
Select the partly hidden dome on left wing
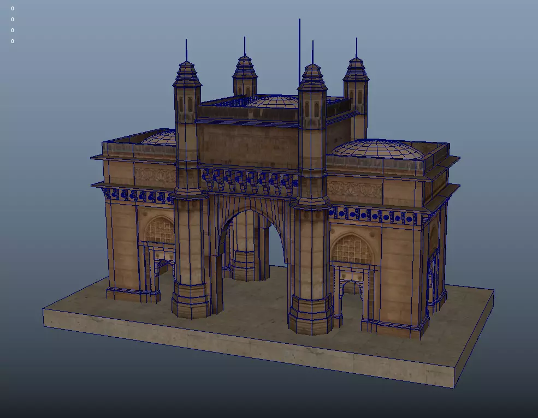160,137
